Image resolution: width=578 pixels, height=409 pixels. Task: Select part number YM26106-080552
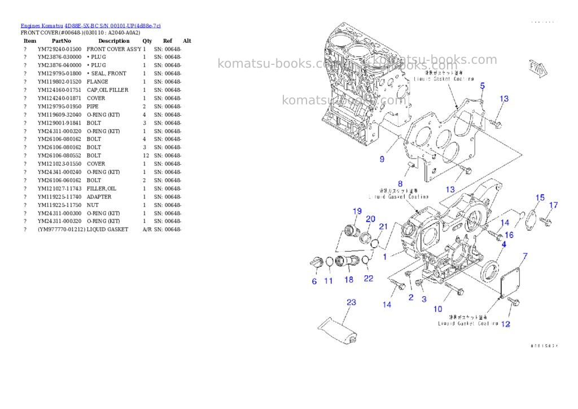(x=59, y=156)
